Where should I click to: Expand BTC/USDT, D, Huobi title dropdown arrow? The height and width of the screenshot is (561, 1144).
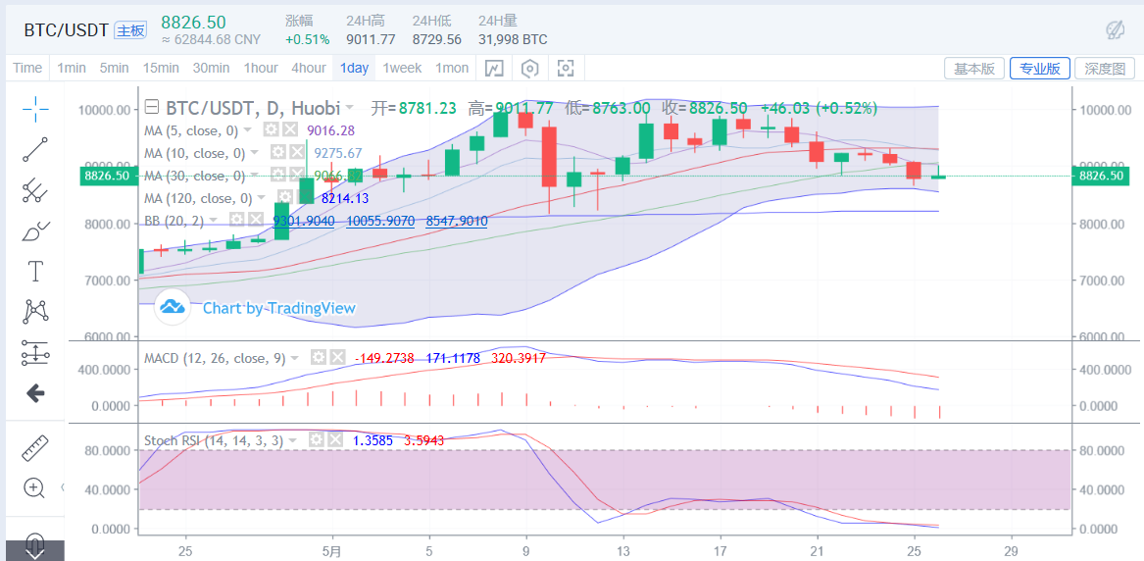click(x=350, y=108)
